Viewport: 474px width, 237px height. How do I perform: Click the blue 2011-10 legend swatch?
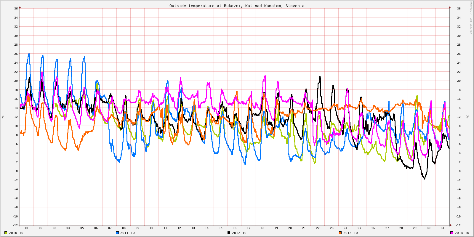pyautogui.click(x=117, y=233)
